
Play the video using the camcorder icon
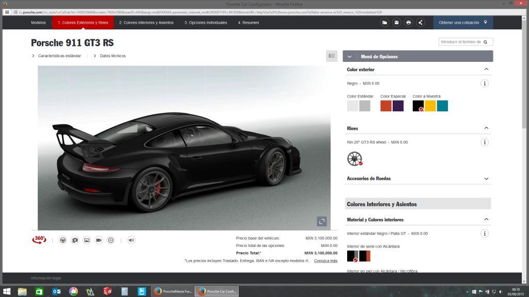[x=99, y=240]
